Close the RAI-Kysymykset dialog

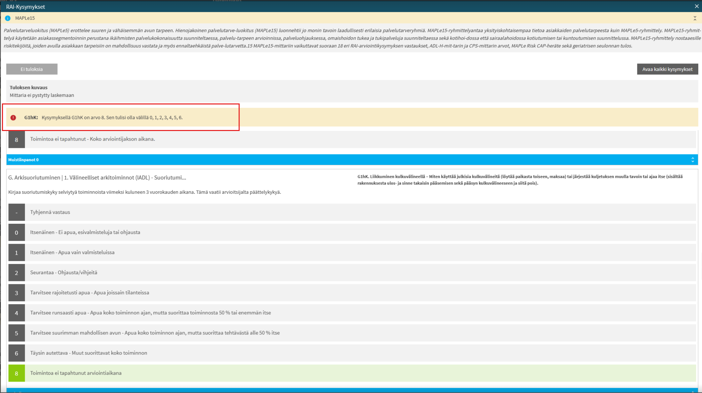(x=696, y=6)
